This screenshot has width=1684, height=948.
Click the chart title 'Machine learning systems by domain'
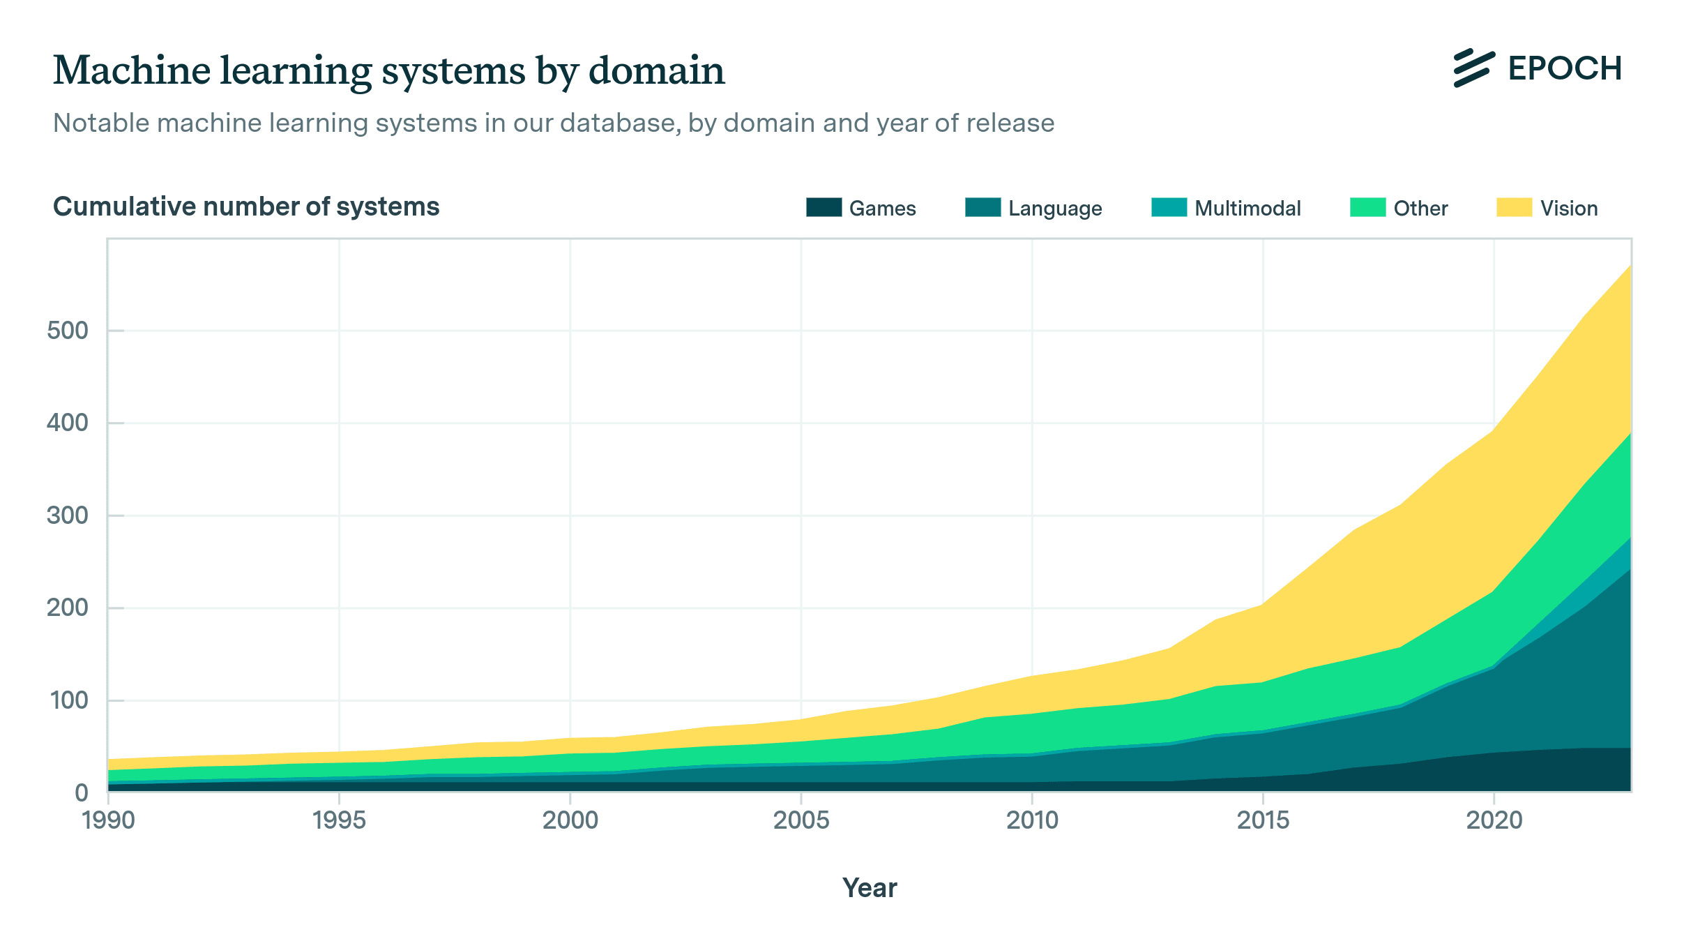[x=388, y=71]
